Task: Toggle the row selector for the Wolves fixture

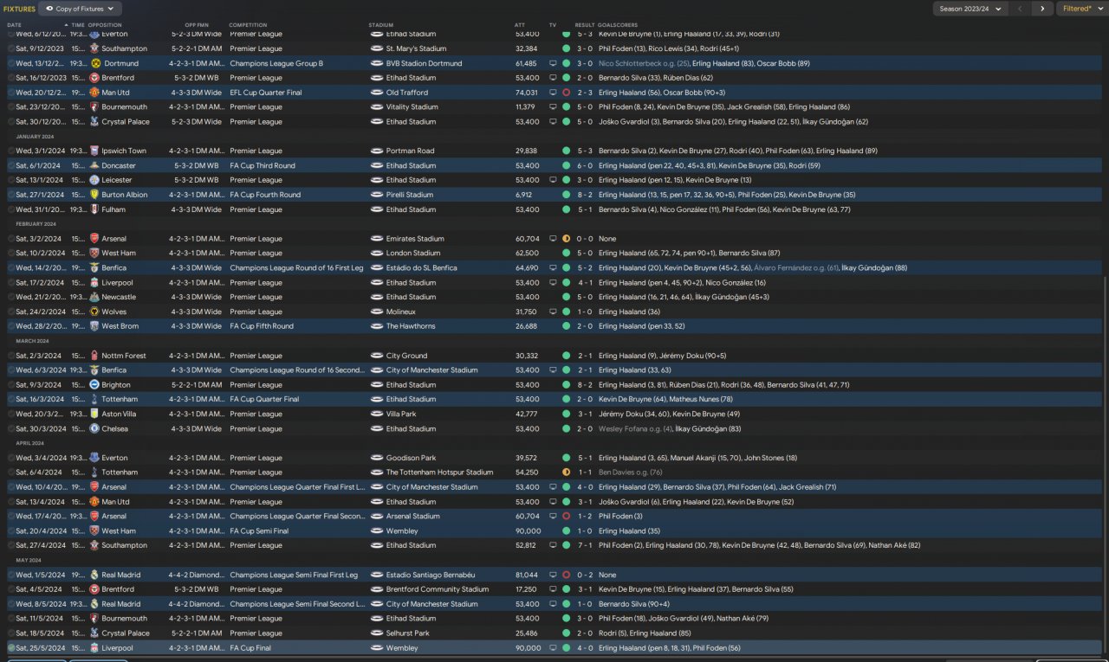Action: coord(11,312)
